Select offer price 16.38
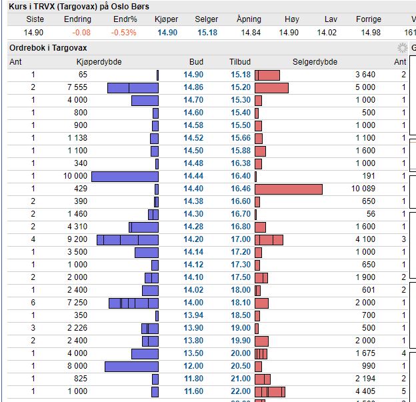 [x=241, y=163]
